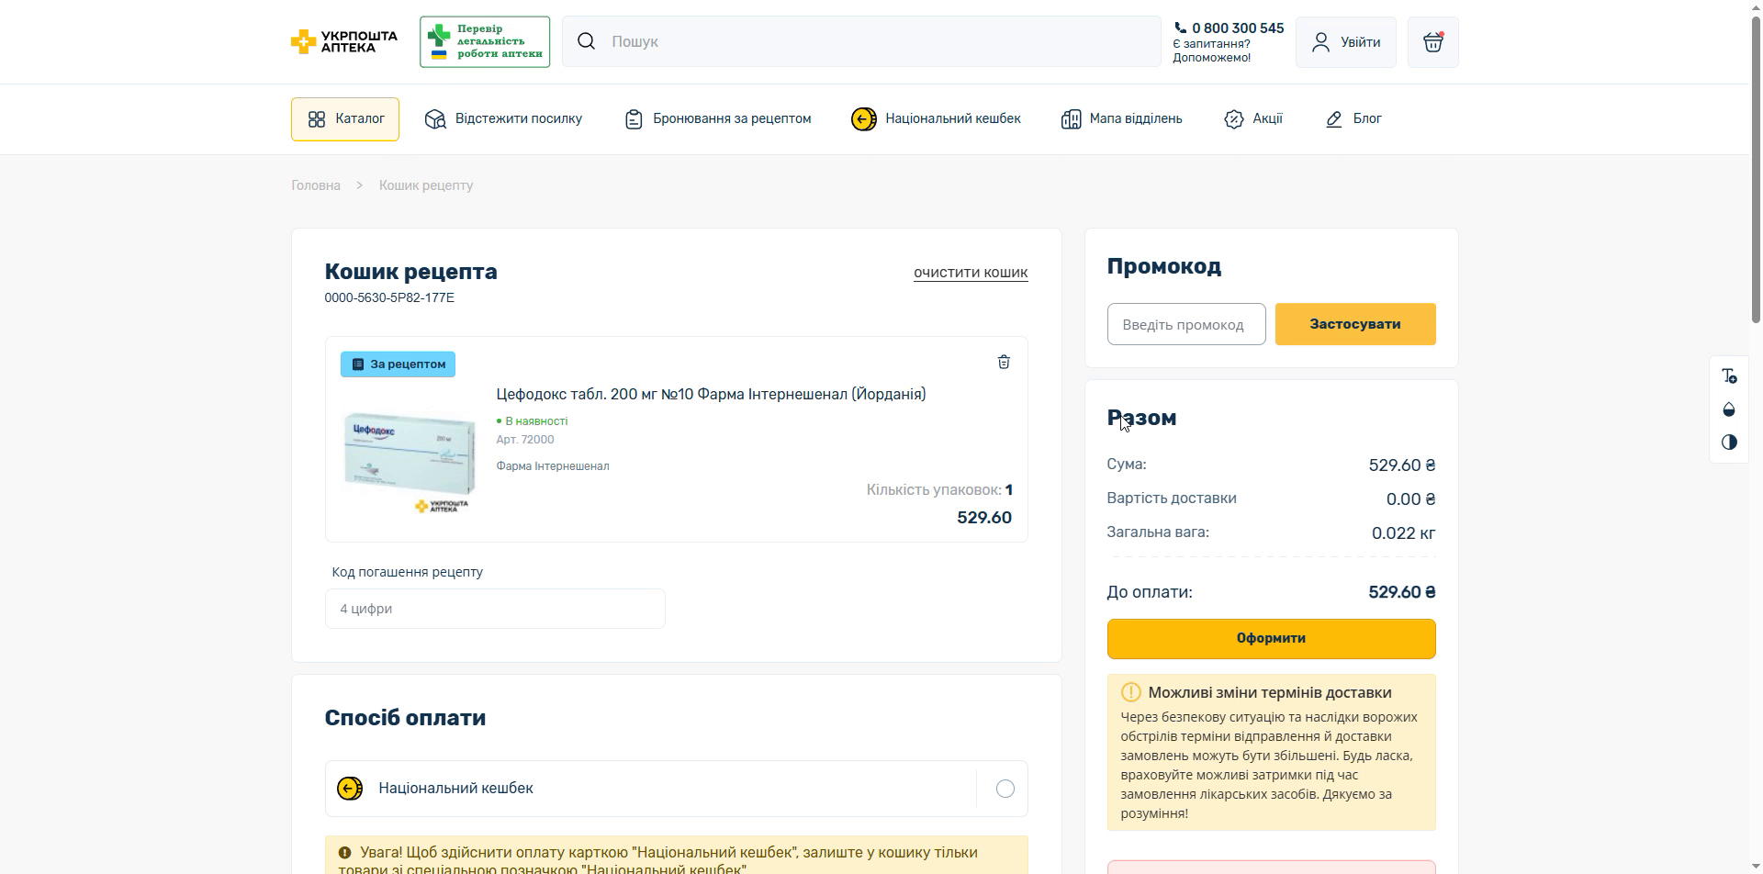The height and width of the screenshot is (874, 1763).
Task: Go to Відстежити посилку
Action: (x=503, y=119)
